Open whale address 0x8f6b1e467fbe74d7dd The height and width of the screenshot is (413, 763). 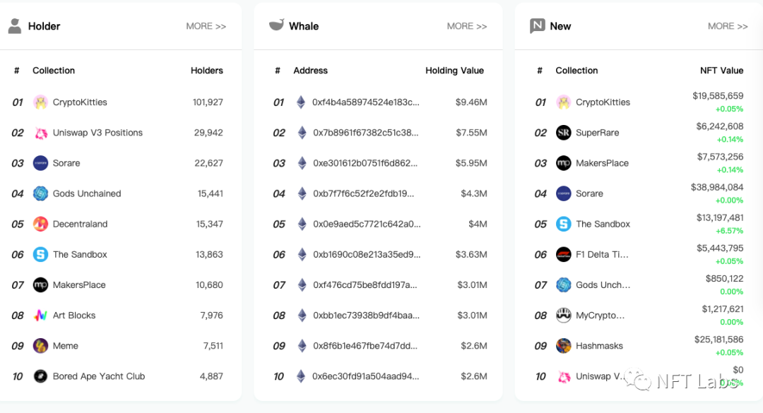point(365,346)
